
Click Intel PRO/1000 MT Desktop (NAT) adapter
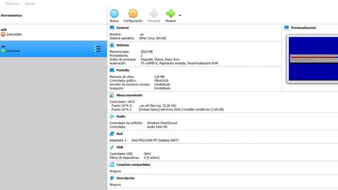coord(155,140)
